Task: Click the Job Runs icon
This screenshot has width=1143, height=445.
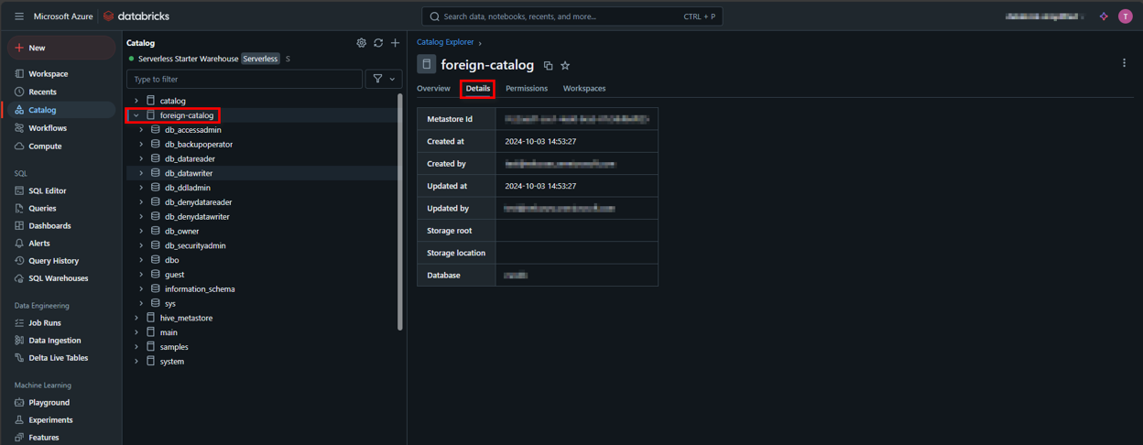Action: [19, 322]
